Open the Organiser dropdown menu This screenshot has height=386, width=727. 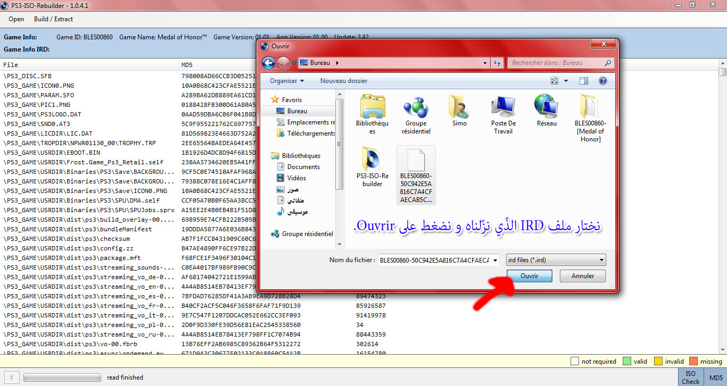click(287, 81)
